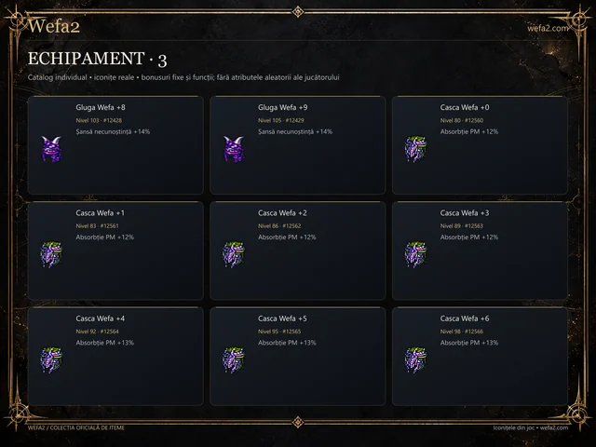
Task: Click the footer Iconițele din joc • wefa2.com text
Action: pyautogui.click(x=531, y=427)
